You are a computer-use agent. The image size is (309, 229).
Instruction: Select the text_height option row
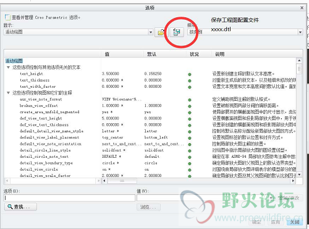click(32, 74)
